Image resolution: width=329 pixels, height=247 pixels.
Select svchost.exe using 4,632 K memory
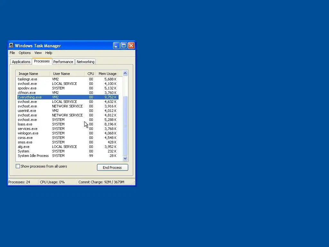68,102
